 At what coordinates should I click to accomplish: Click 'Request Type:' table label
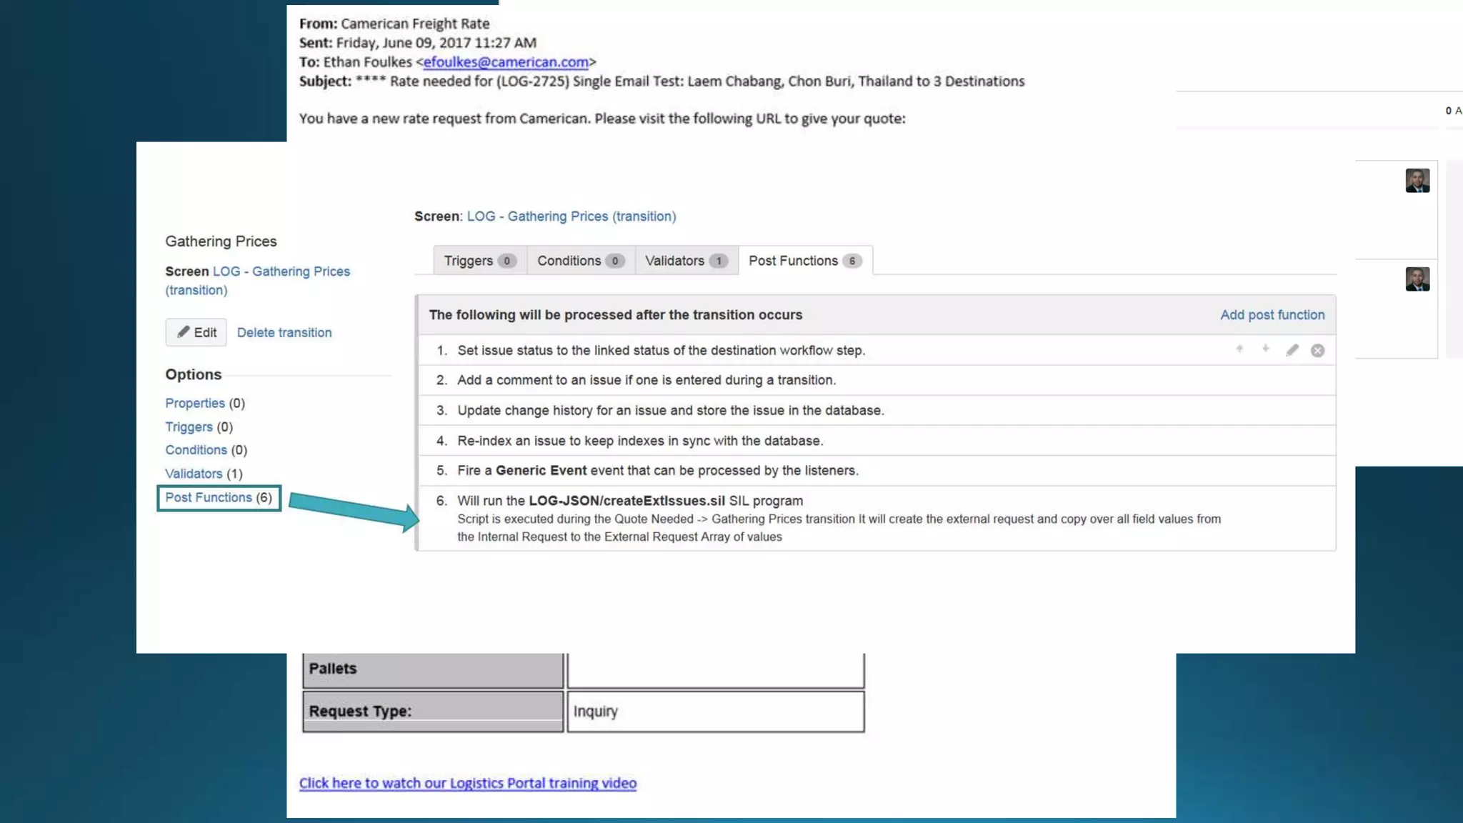click(x=360, y=712)
